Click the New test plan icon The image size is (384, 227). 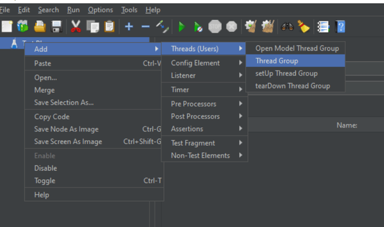click(x=7, y=26)
